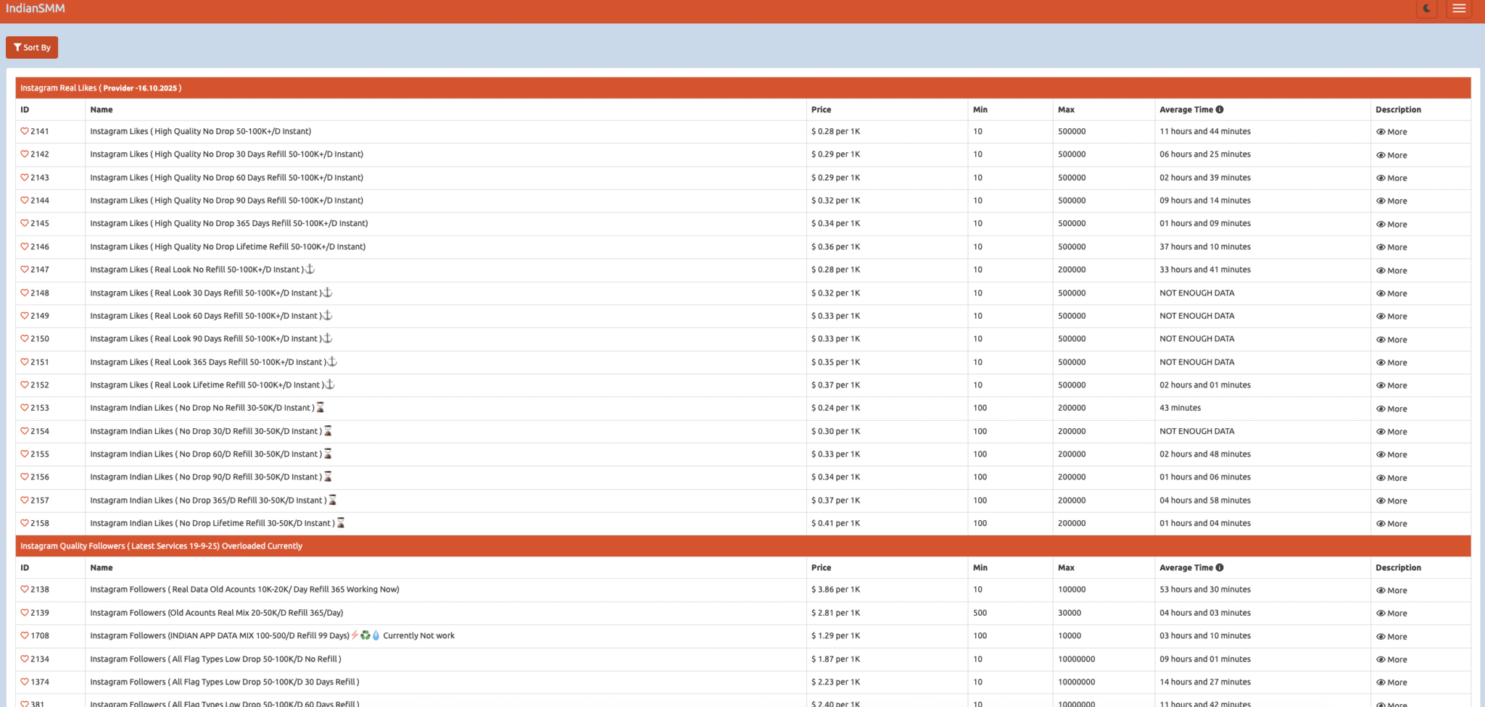Favorite service 1708 using heart

25,636
